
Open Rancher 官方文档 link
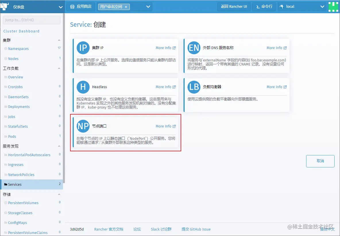tap(109, 229)
